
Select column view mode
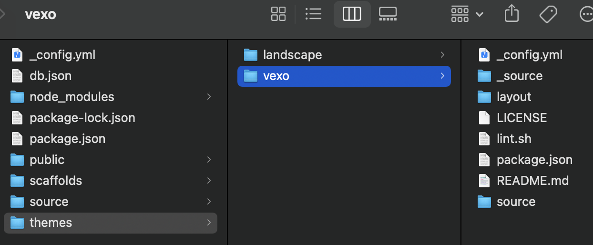352,14
